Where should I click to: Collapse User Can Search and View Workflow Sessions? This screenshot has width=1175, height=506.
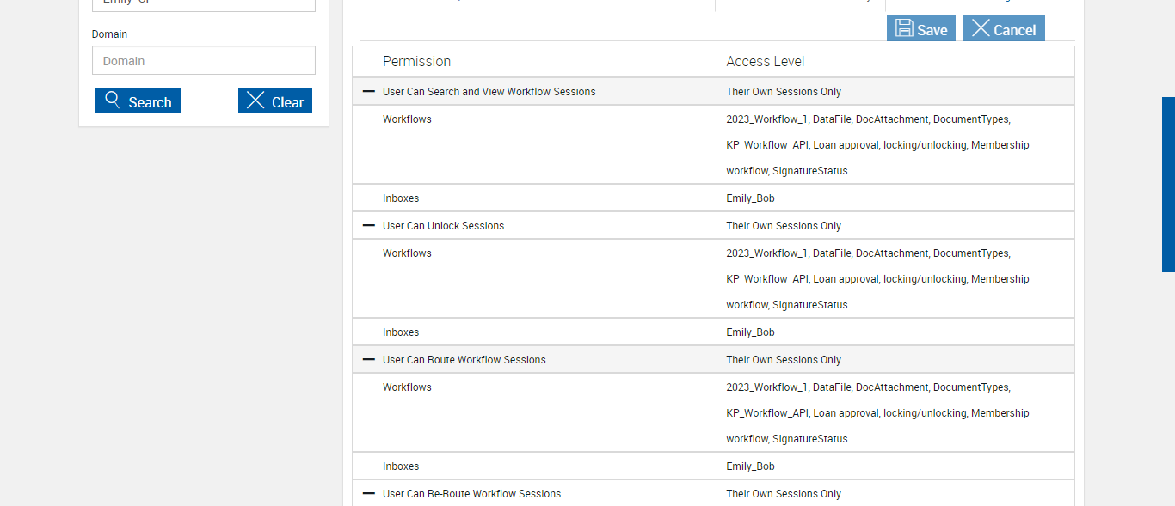coord(369,91)
